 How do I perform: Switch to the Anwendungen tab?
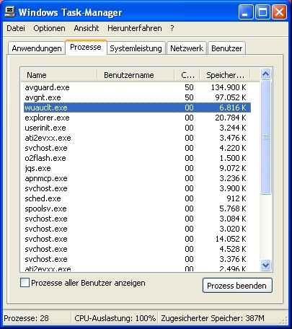pos(37,48)
